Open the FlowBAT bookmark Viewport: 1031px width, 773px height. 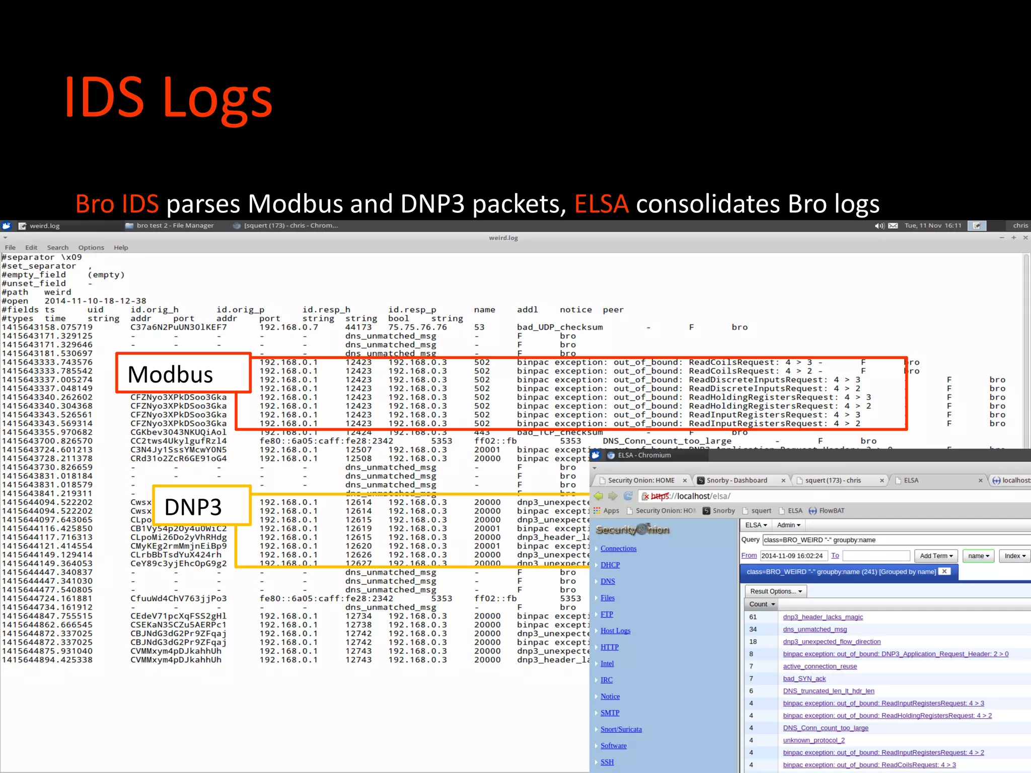coord(826,511)
